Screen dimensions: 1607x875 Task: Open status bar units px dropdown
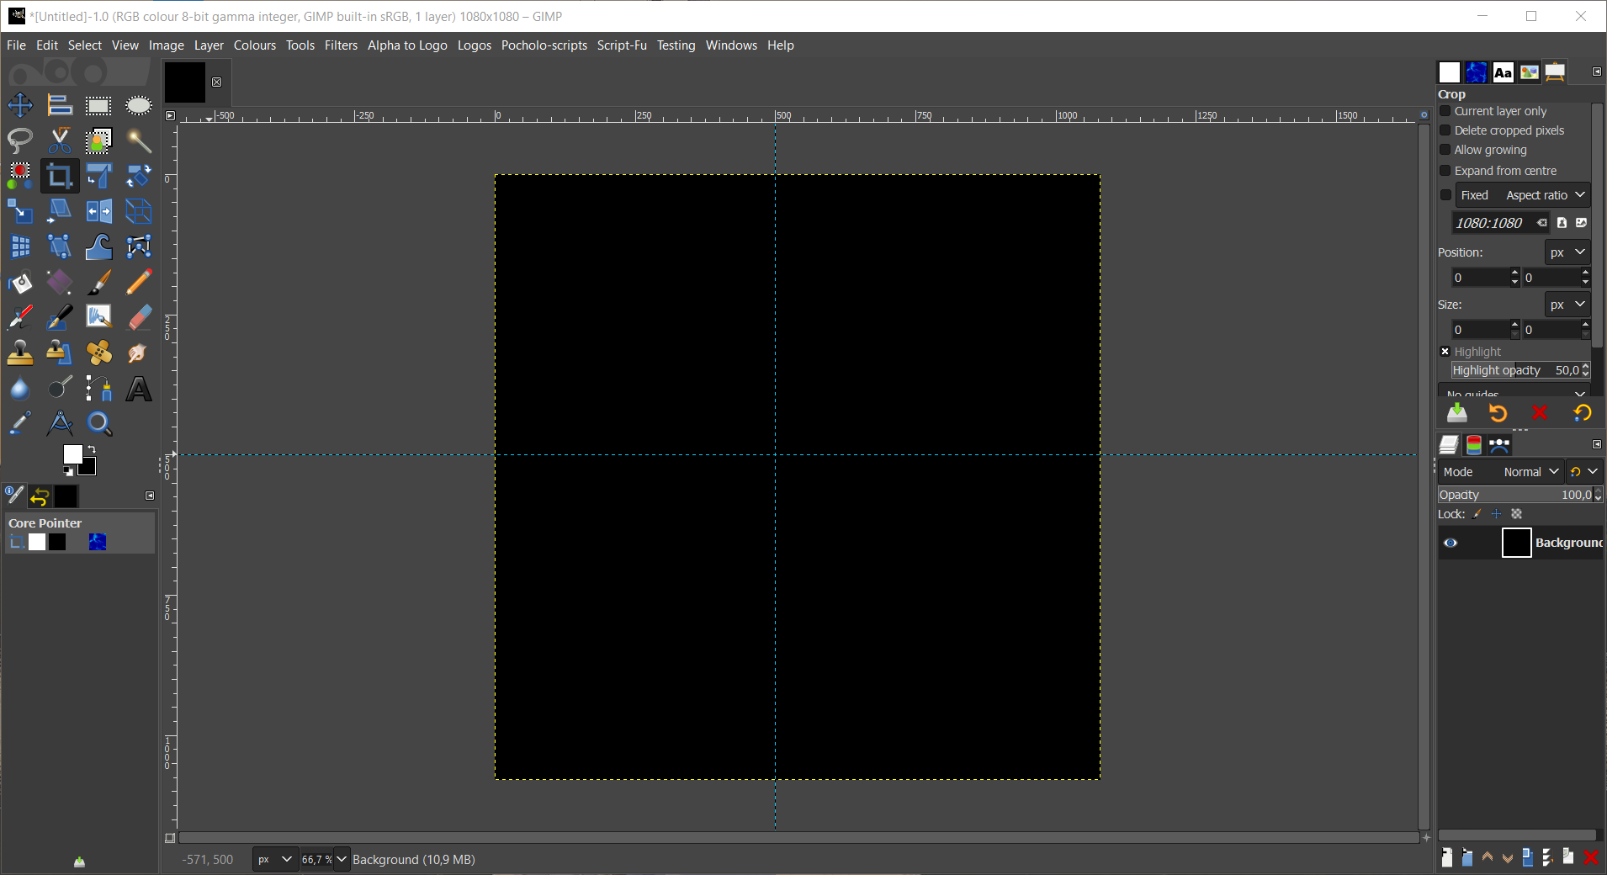pyautogui.click(x=275, y=859)
